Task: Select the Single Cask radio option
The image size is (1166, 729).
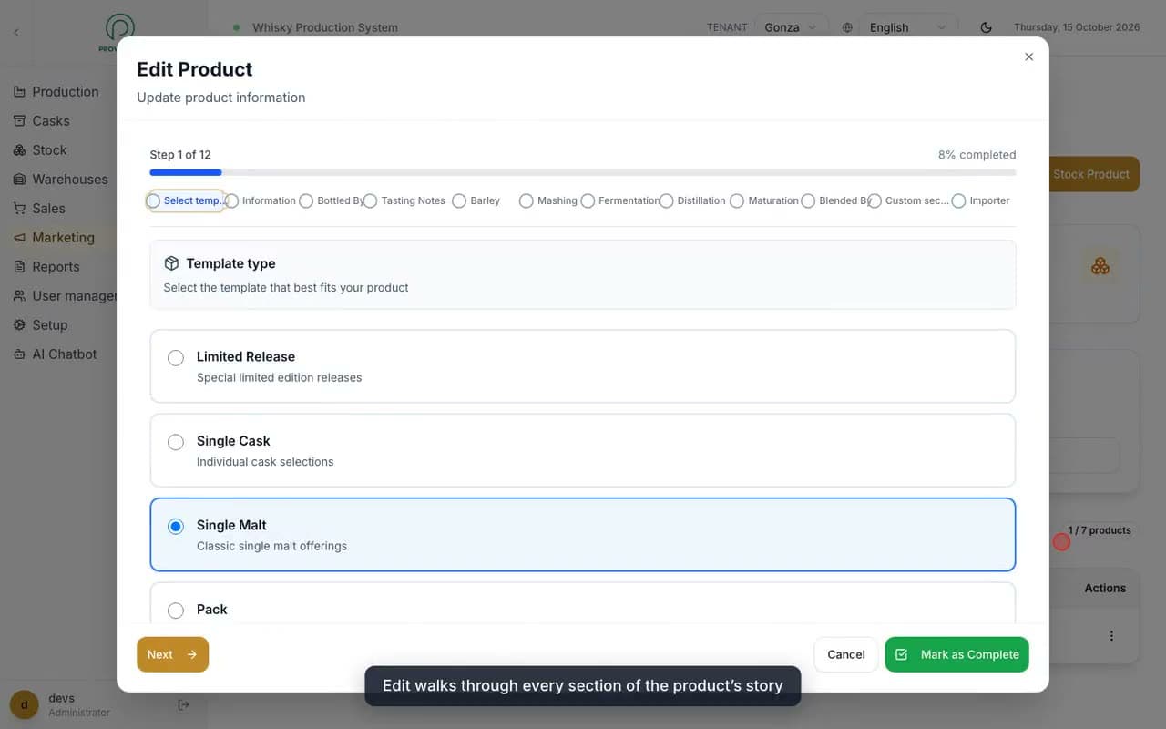Action: pos(176,442)
